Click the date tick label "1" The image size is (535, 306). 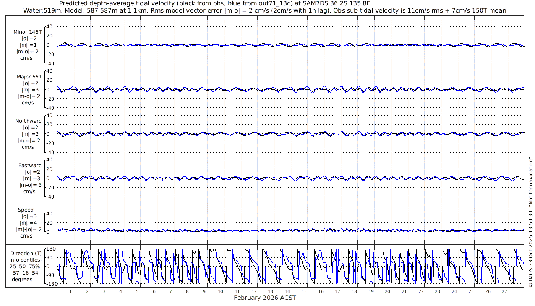pos(70,291)
